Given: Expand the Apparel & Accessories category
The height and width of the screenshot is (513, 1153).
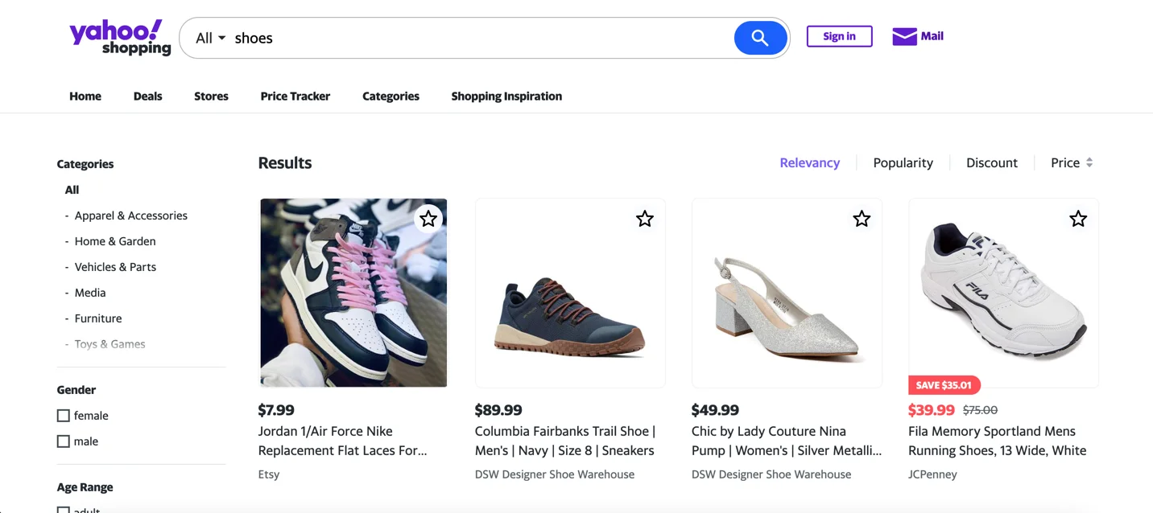Looking at the screenshot, I should tap(130, 215).
